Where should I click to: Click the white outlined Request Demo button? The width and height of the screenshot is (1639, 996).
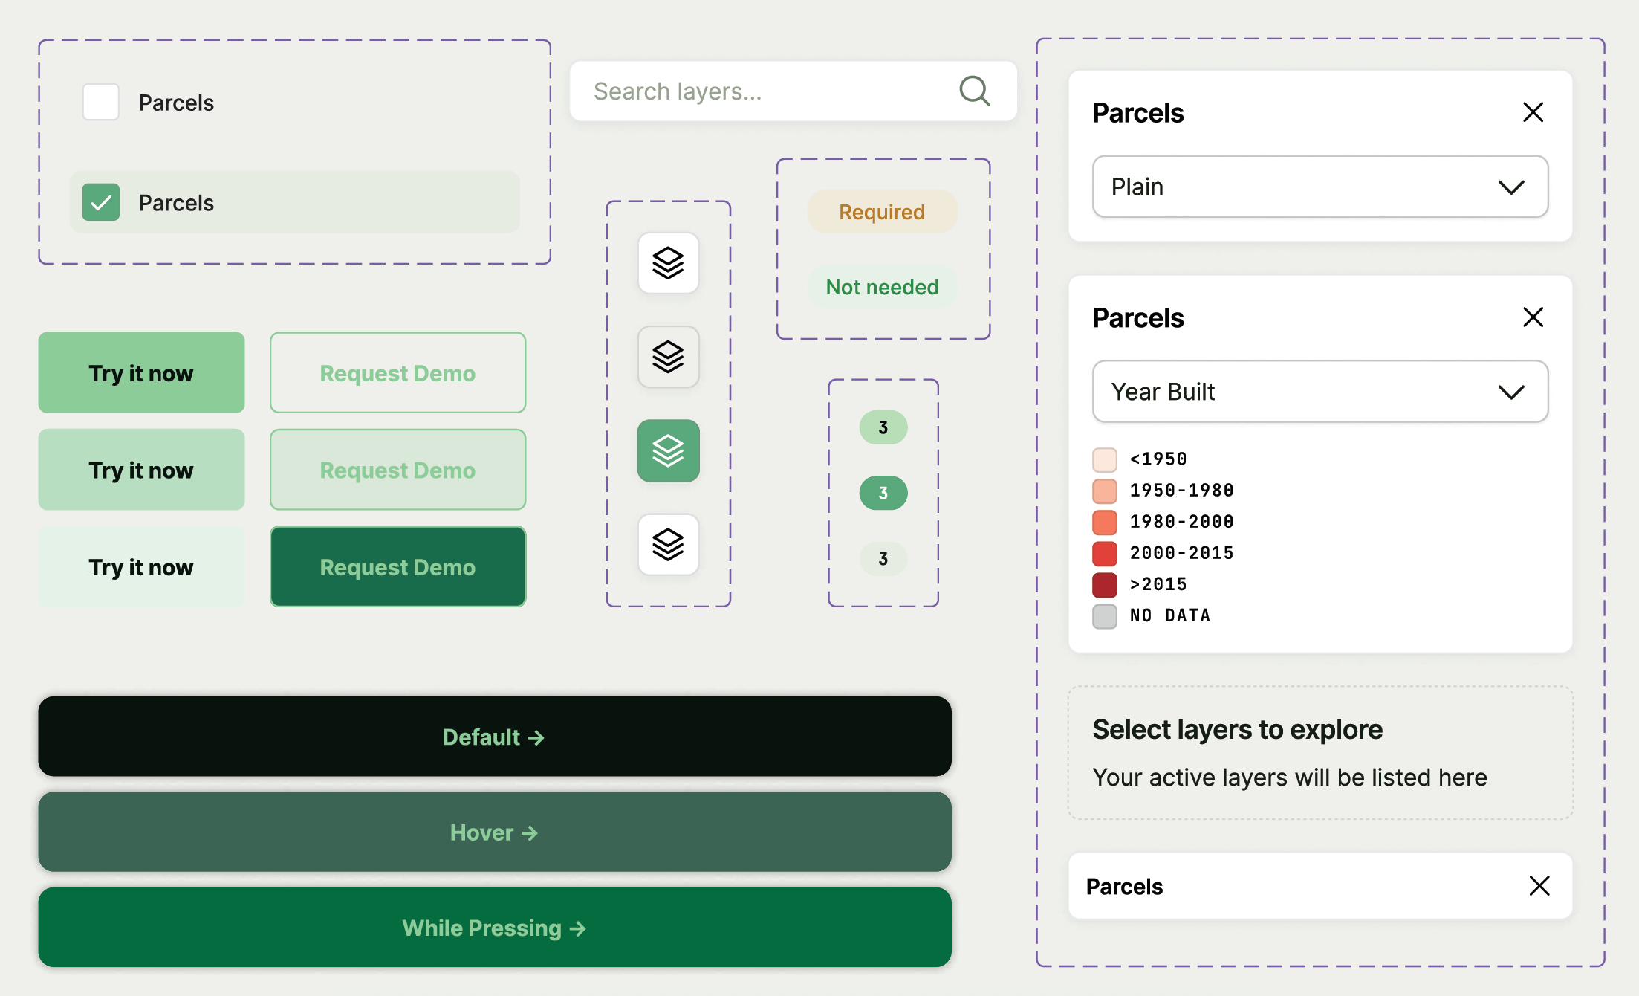click(x=397, y=372)
